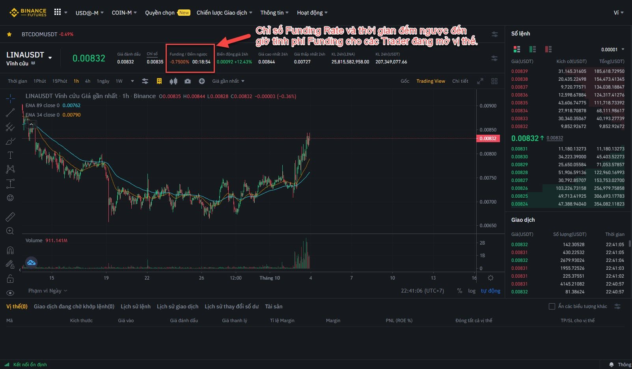Toggle magnet mode on chart
The height and width of the screenshot is (369, 632).
coord(10,250)
